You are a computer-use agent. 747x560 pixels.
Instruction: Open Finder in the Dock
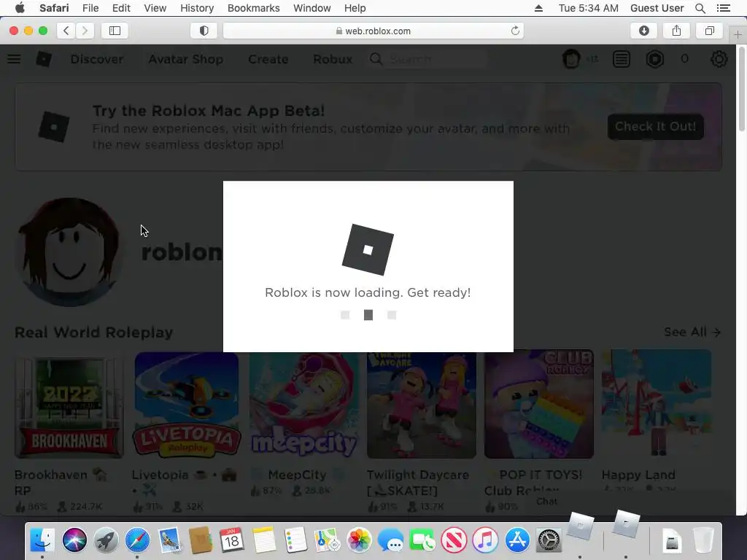(42, 540)
